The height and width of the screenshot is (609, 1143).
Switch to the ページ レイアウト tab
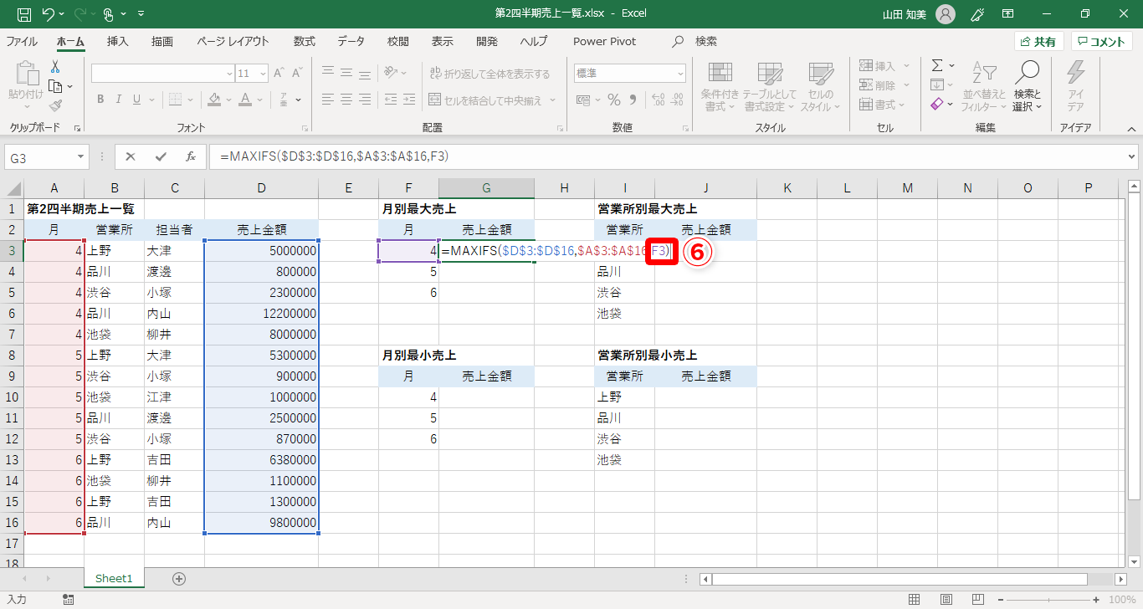point(233,41)
